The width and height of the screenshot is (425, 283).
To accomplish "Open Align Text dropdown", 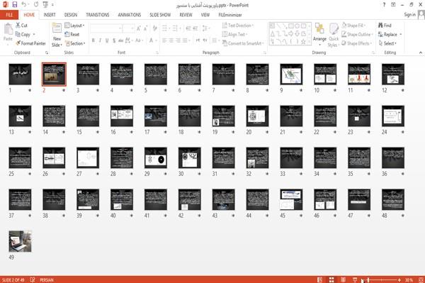I will (x=234, y=35).
